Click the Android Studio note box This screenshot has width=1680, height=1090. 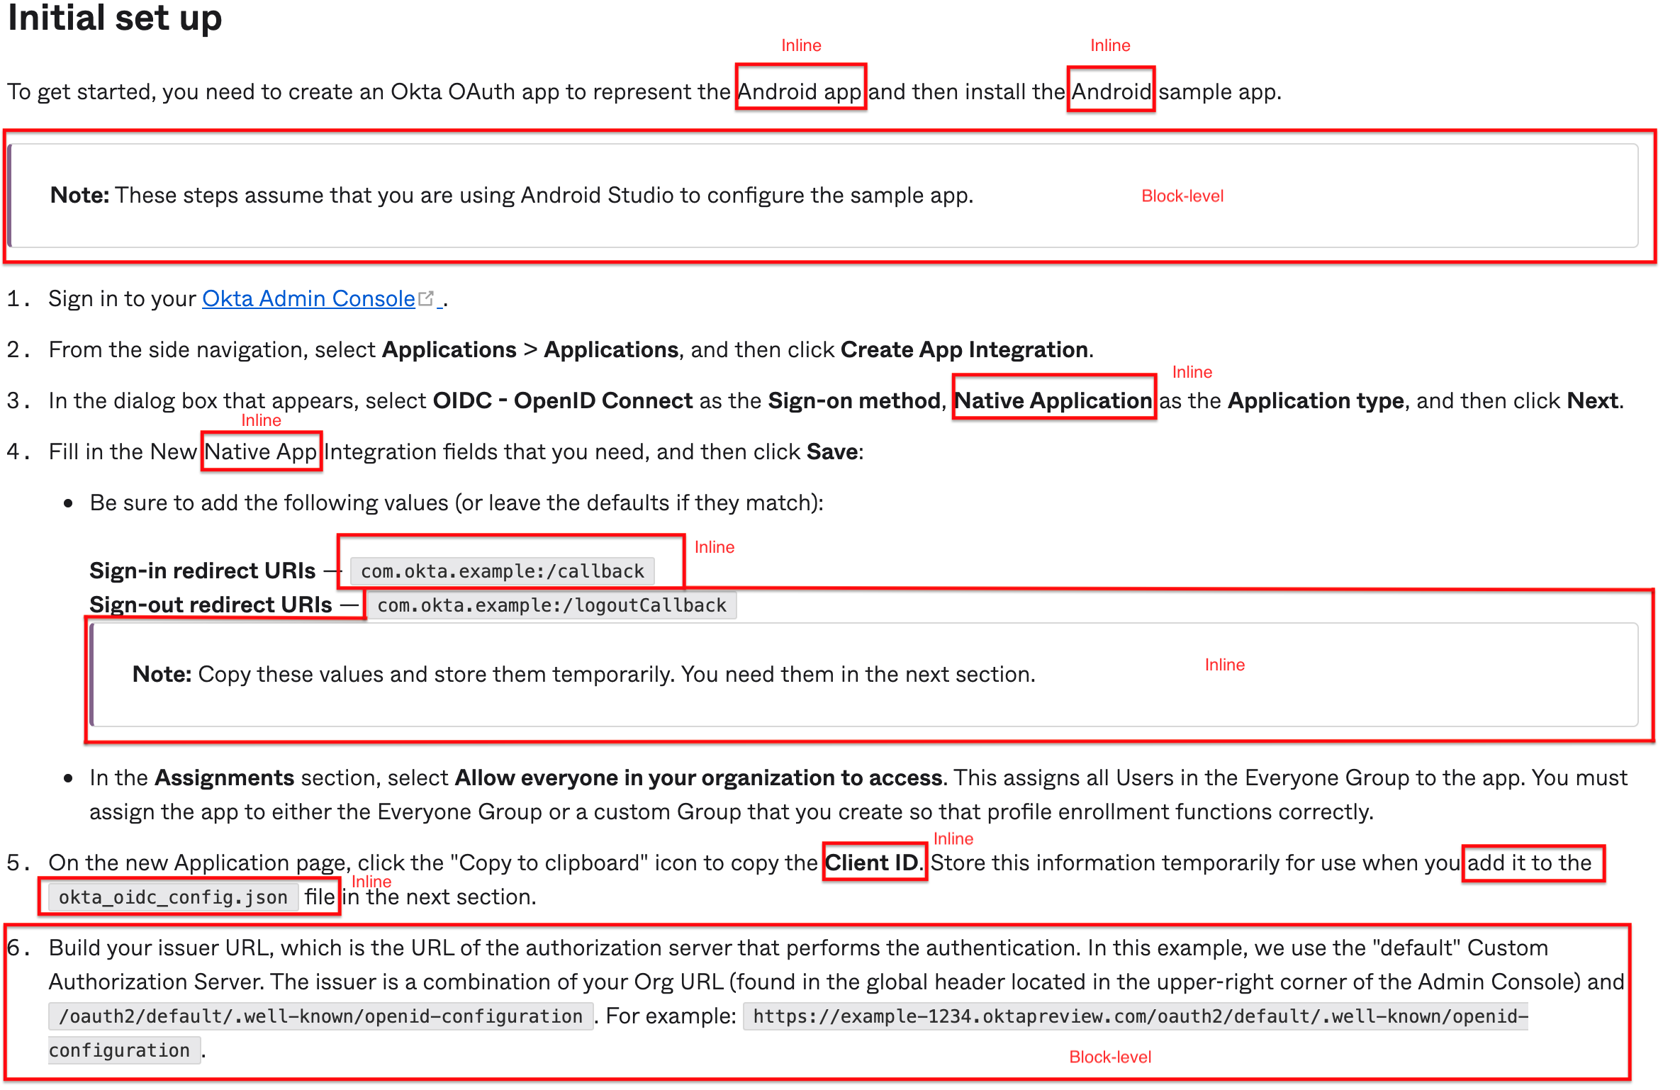click(x=510, y=196)
